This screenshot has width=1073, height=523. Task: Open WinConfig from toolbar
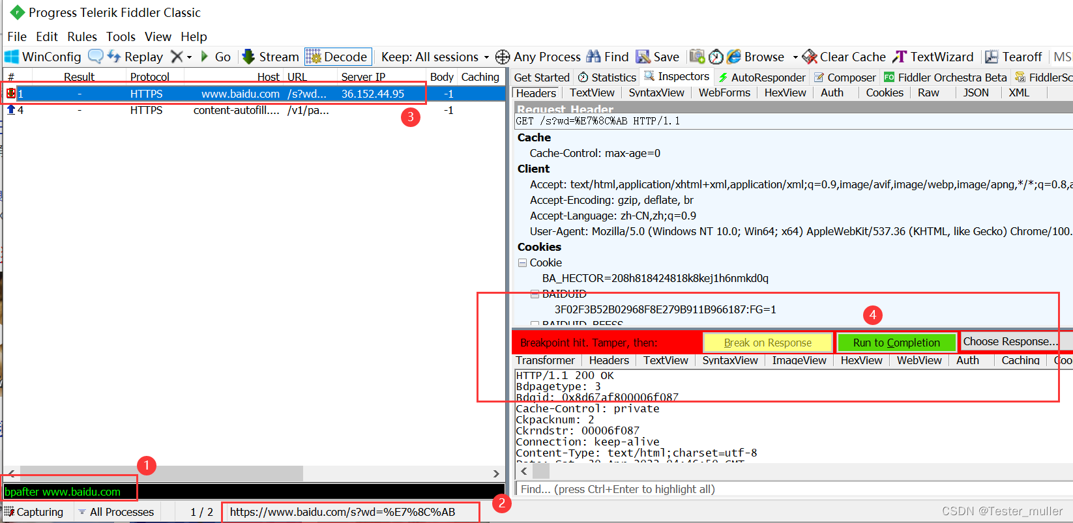(43, 57)
